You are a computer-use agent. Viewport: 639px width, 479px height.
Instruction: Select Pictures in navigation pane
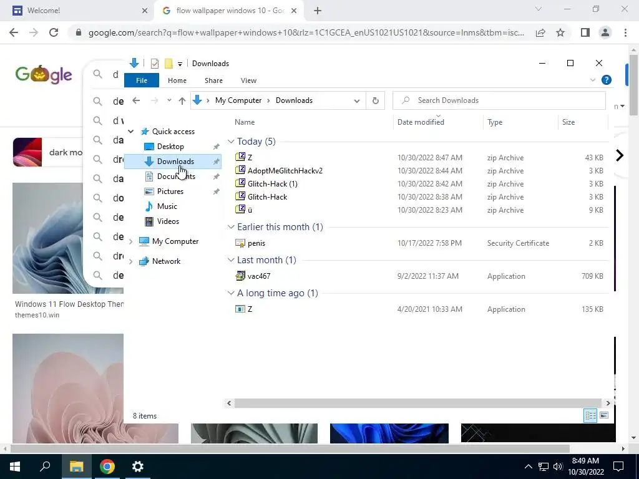tap(170, 191)
